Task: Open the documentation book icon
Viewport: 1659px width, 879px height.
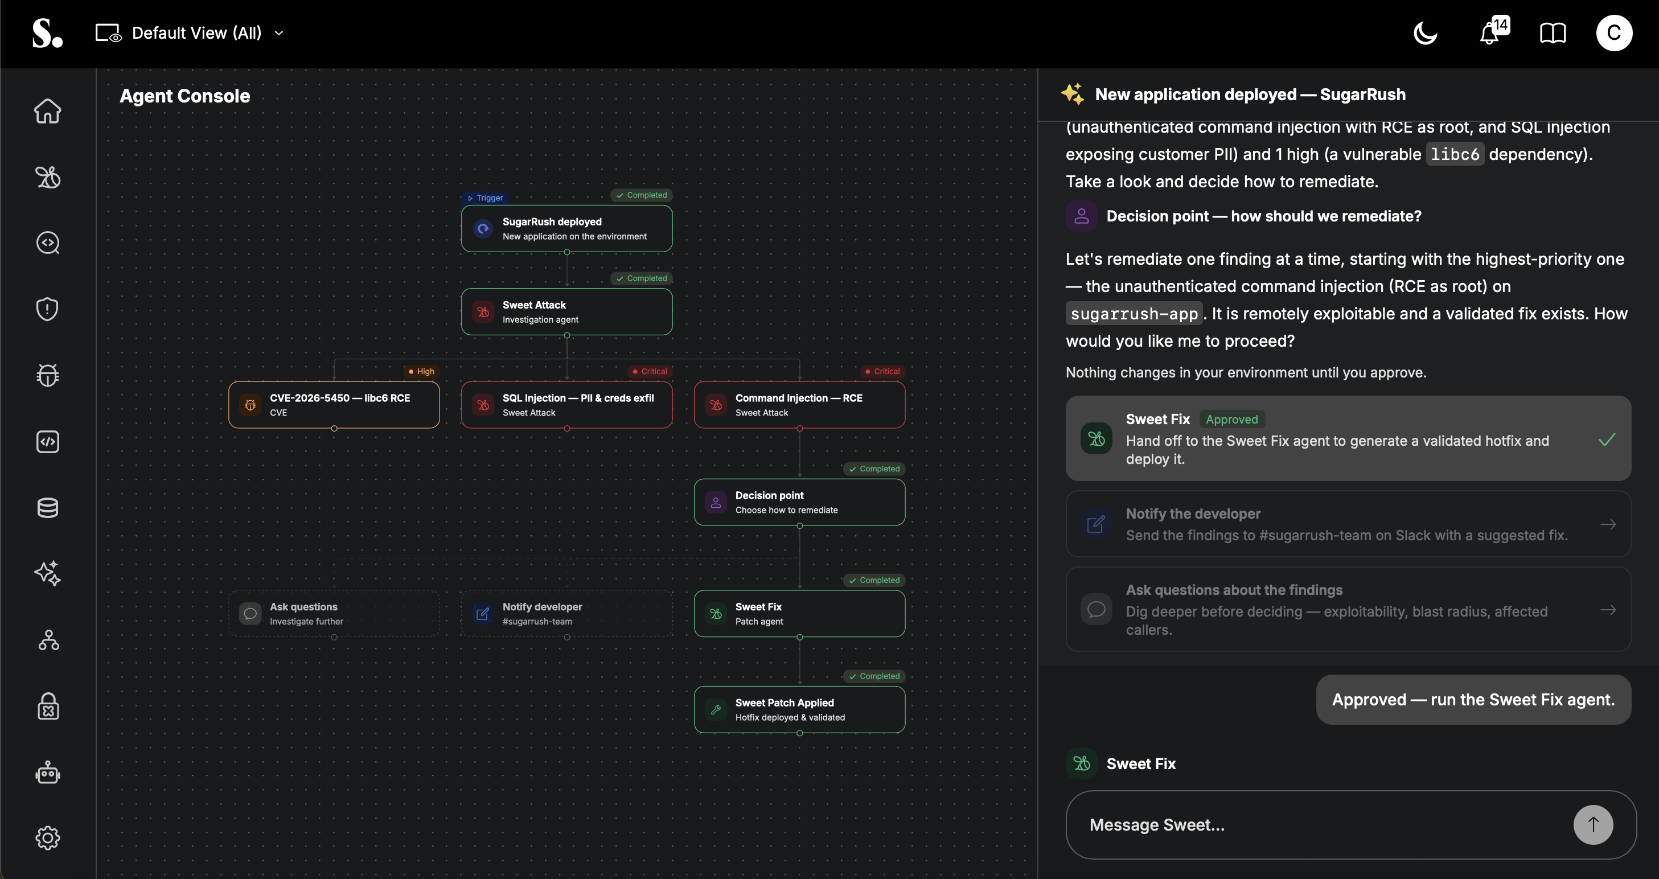Action: (1553, 33)
